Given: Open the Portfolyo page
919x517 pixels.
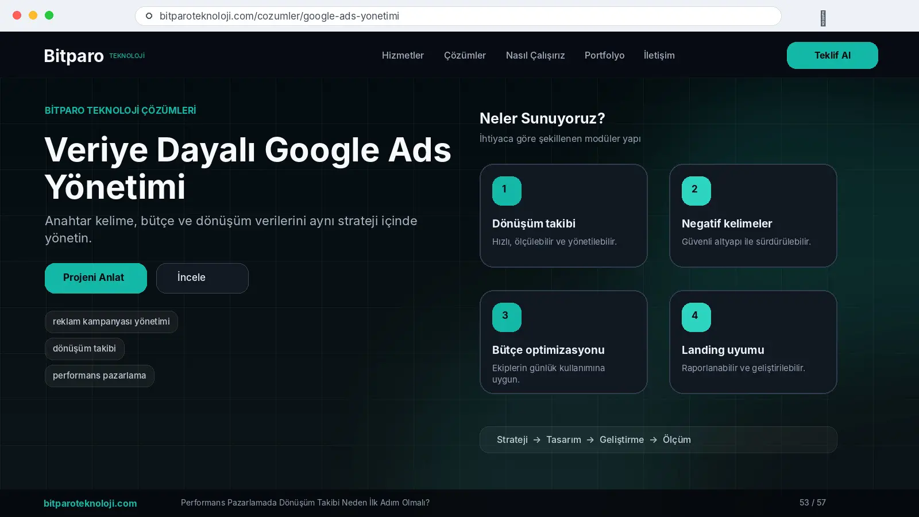Looking at the screenshot, I should (604, 55).
